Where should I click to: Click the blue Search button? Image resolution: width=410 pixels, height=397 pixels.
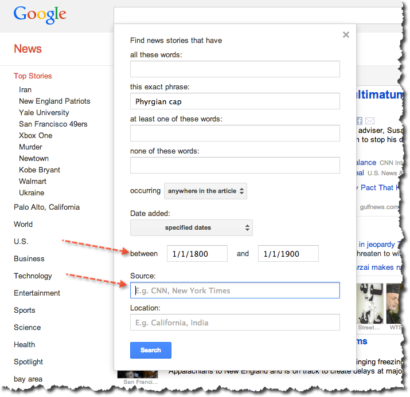tap(151, 350)
